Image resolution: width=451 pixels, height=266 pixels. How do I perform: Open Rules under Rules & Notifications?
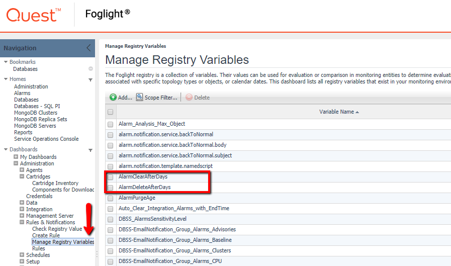(x=39, y=248)
